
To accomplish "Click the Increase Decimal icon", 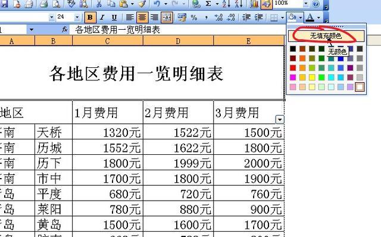I will pyautogui.click(x=218, y=17).
